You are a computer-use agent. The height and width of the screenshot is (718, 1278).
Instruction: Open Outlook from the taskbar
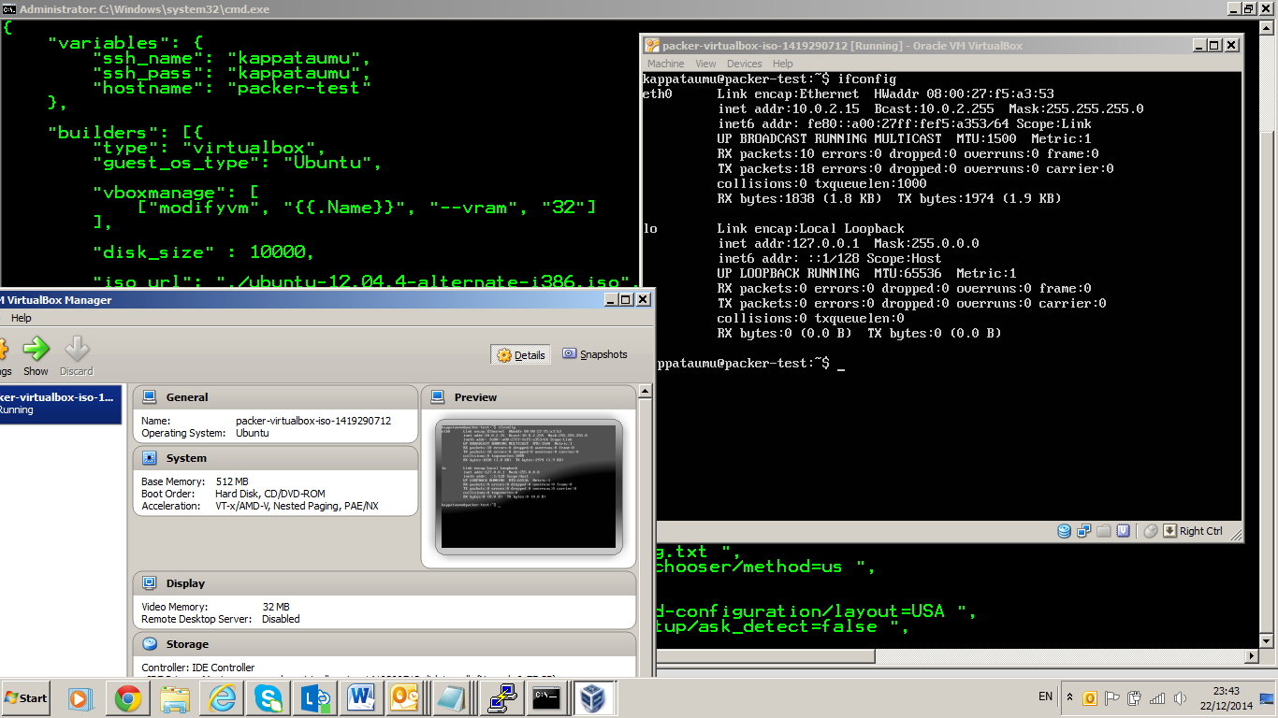pyautogui.click(x=405, y=698)
